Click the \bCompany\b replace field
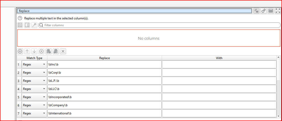The image size is (282, 121). point(104,105)
